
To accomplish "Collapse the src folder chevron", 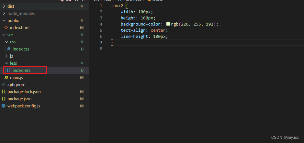I will (x=4, y=35).
